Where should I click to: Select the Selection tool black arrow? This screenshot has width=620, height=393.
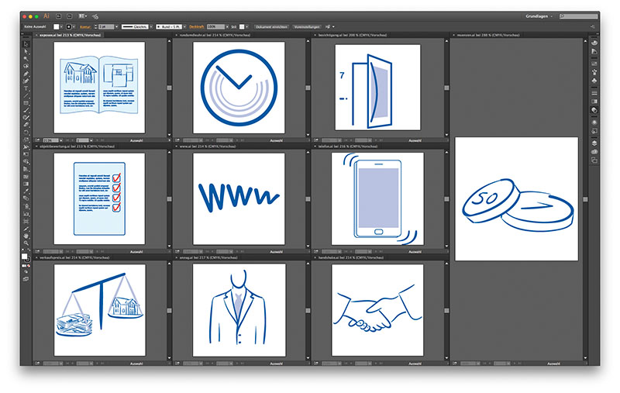point(26,43)
